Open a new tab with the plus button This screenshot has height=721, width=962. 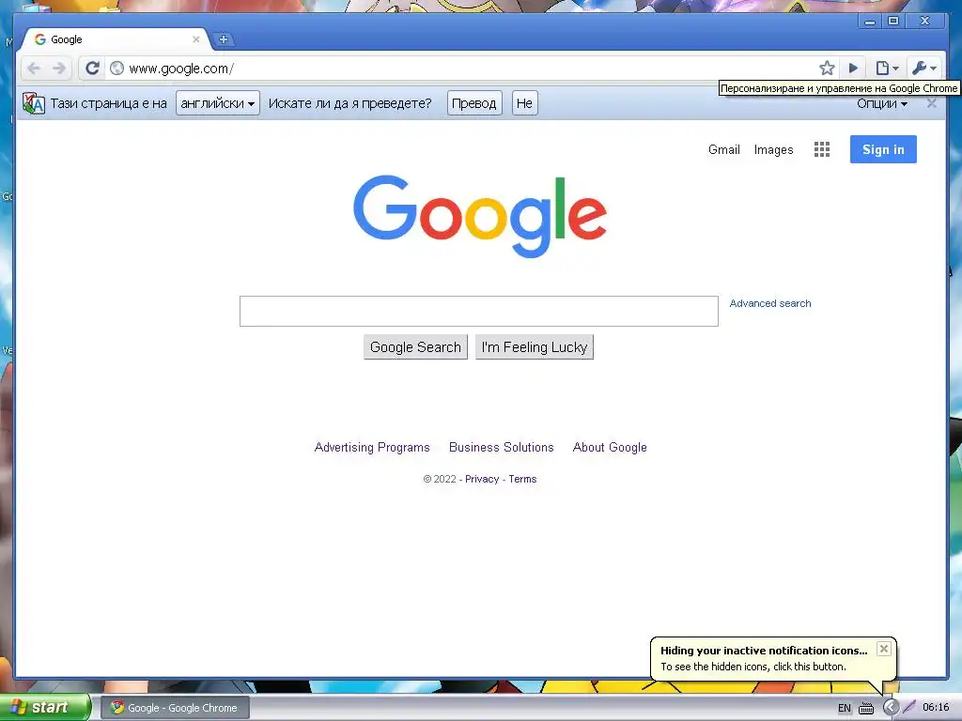(x=224, y=39)
